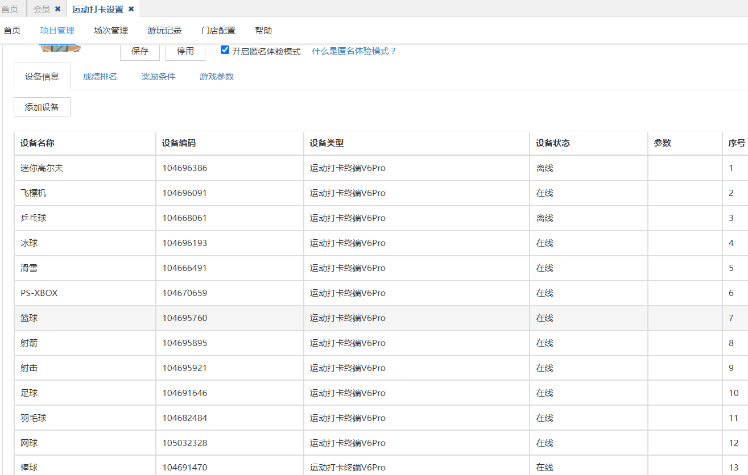Toggle the 开启匿名体验模式 checkbox
The width and height of the screenshot is (748, 475).
coord(225,50)
